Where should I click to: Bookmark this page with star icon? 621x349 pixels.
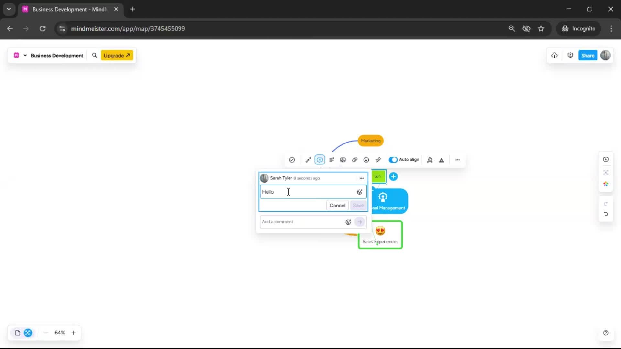tap(541, 28)
